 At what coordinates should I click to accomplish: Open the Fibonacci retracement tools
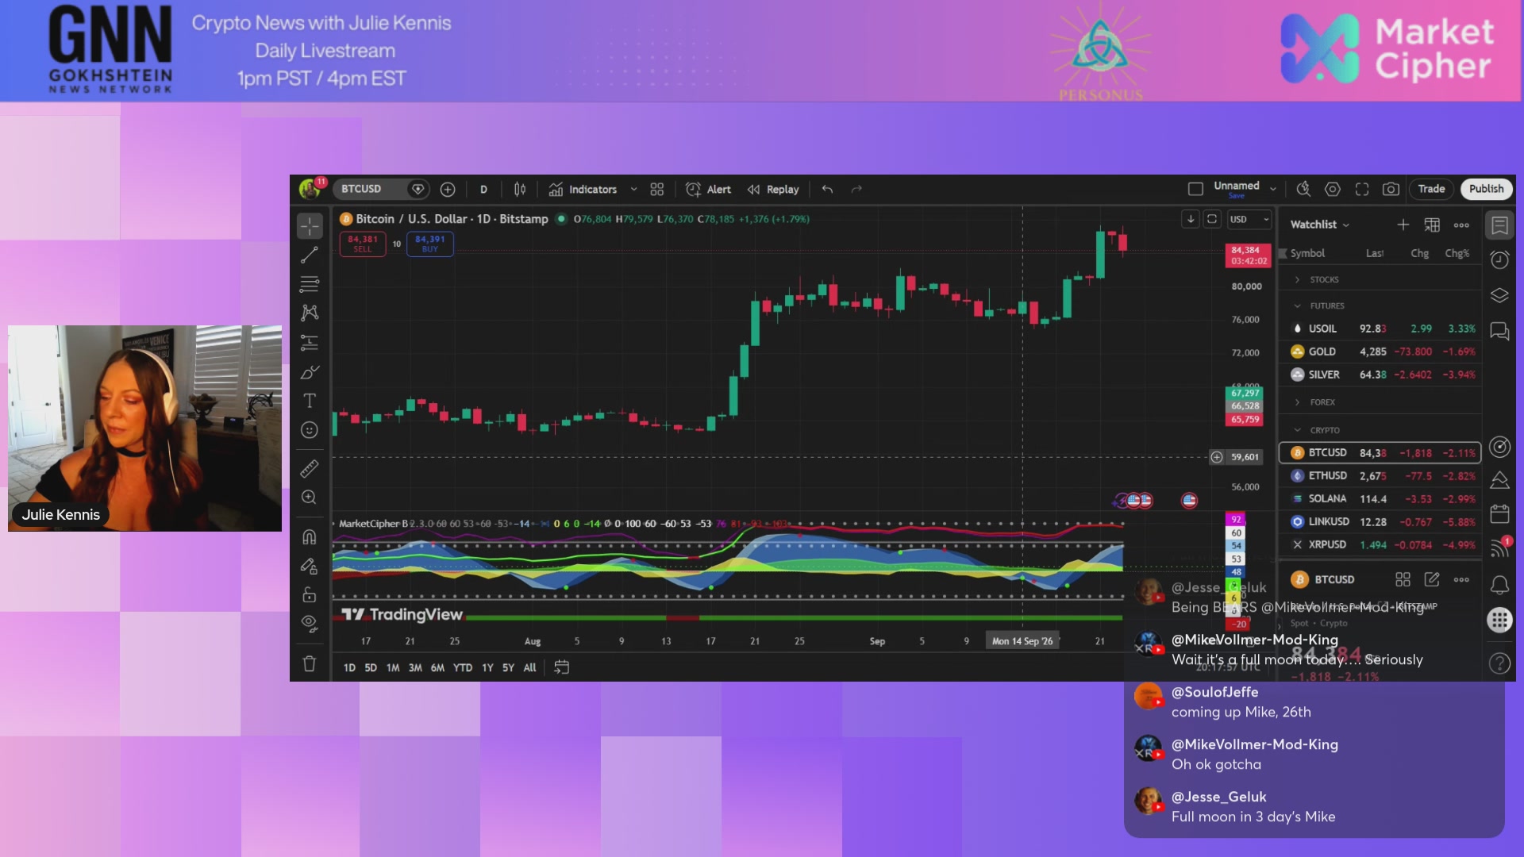pos(310,284)
